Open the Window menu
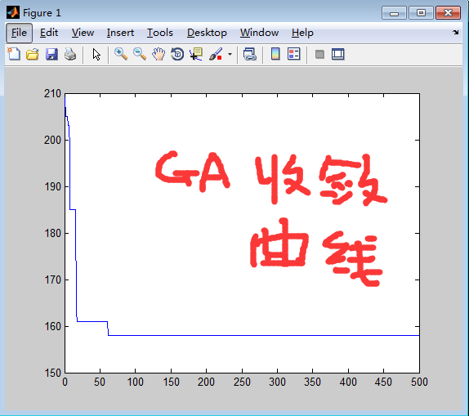Image resolution: width=469 pixels, height=416 pixels. (259, 33)
